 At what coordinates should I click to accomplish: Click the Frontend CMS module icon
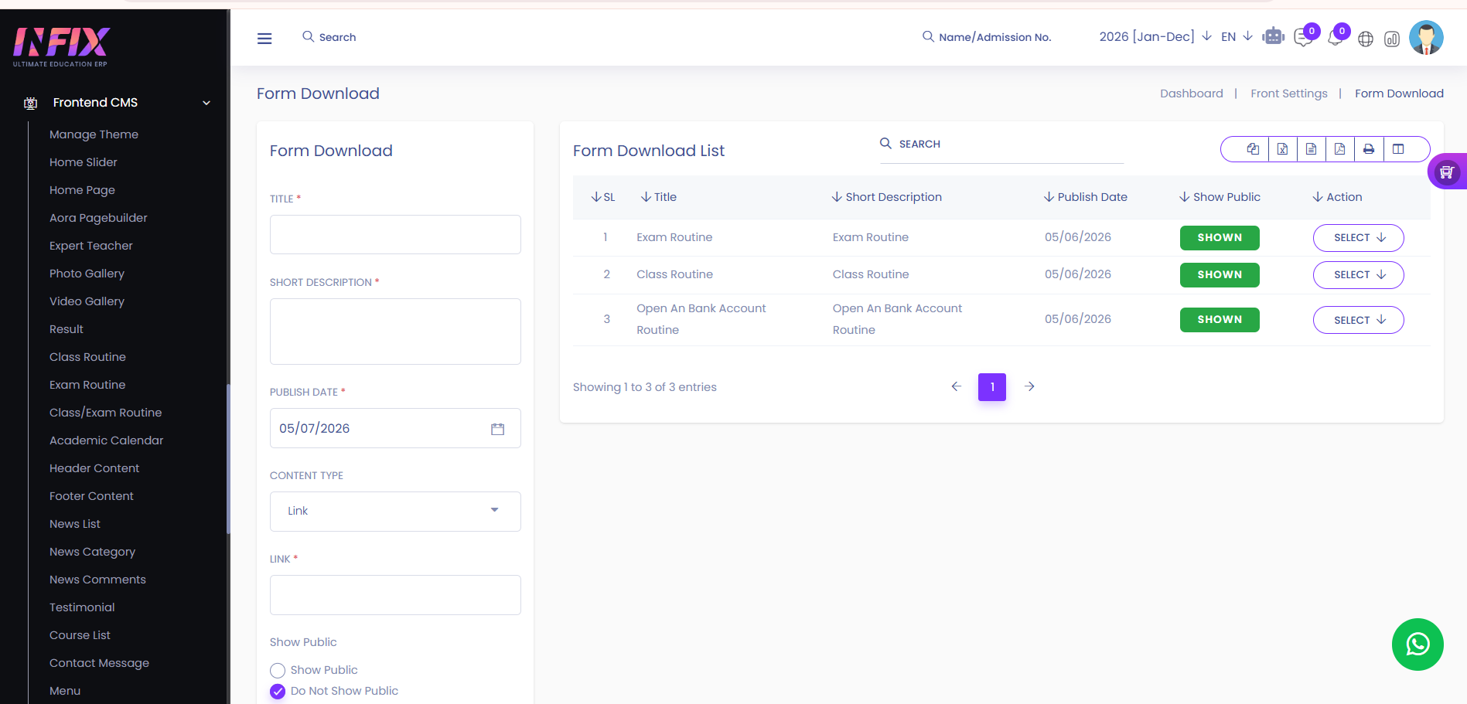coord(31,103)
